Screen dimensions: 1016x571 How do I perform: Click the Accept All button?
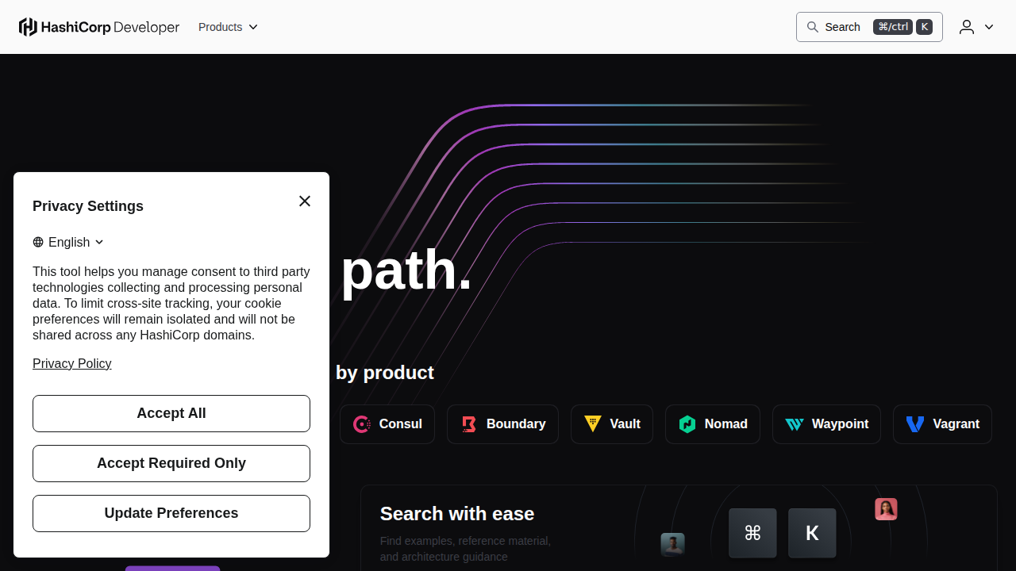[171, 413]
